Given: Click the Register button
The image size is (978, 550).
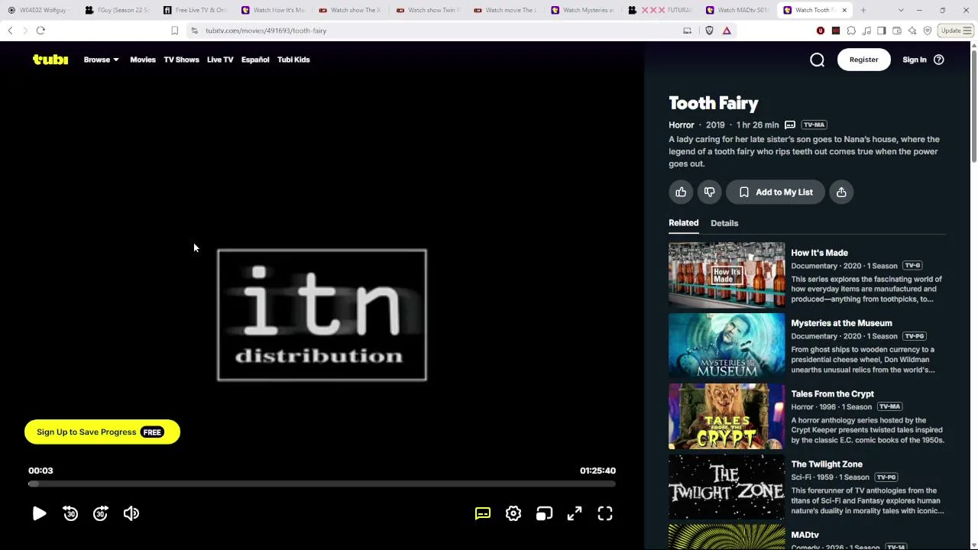Looking at the screenshot, I should (864, 60).
